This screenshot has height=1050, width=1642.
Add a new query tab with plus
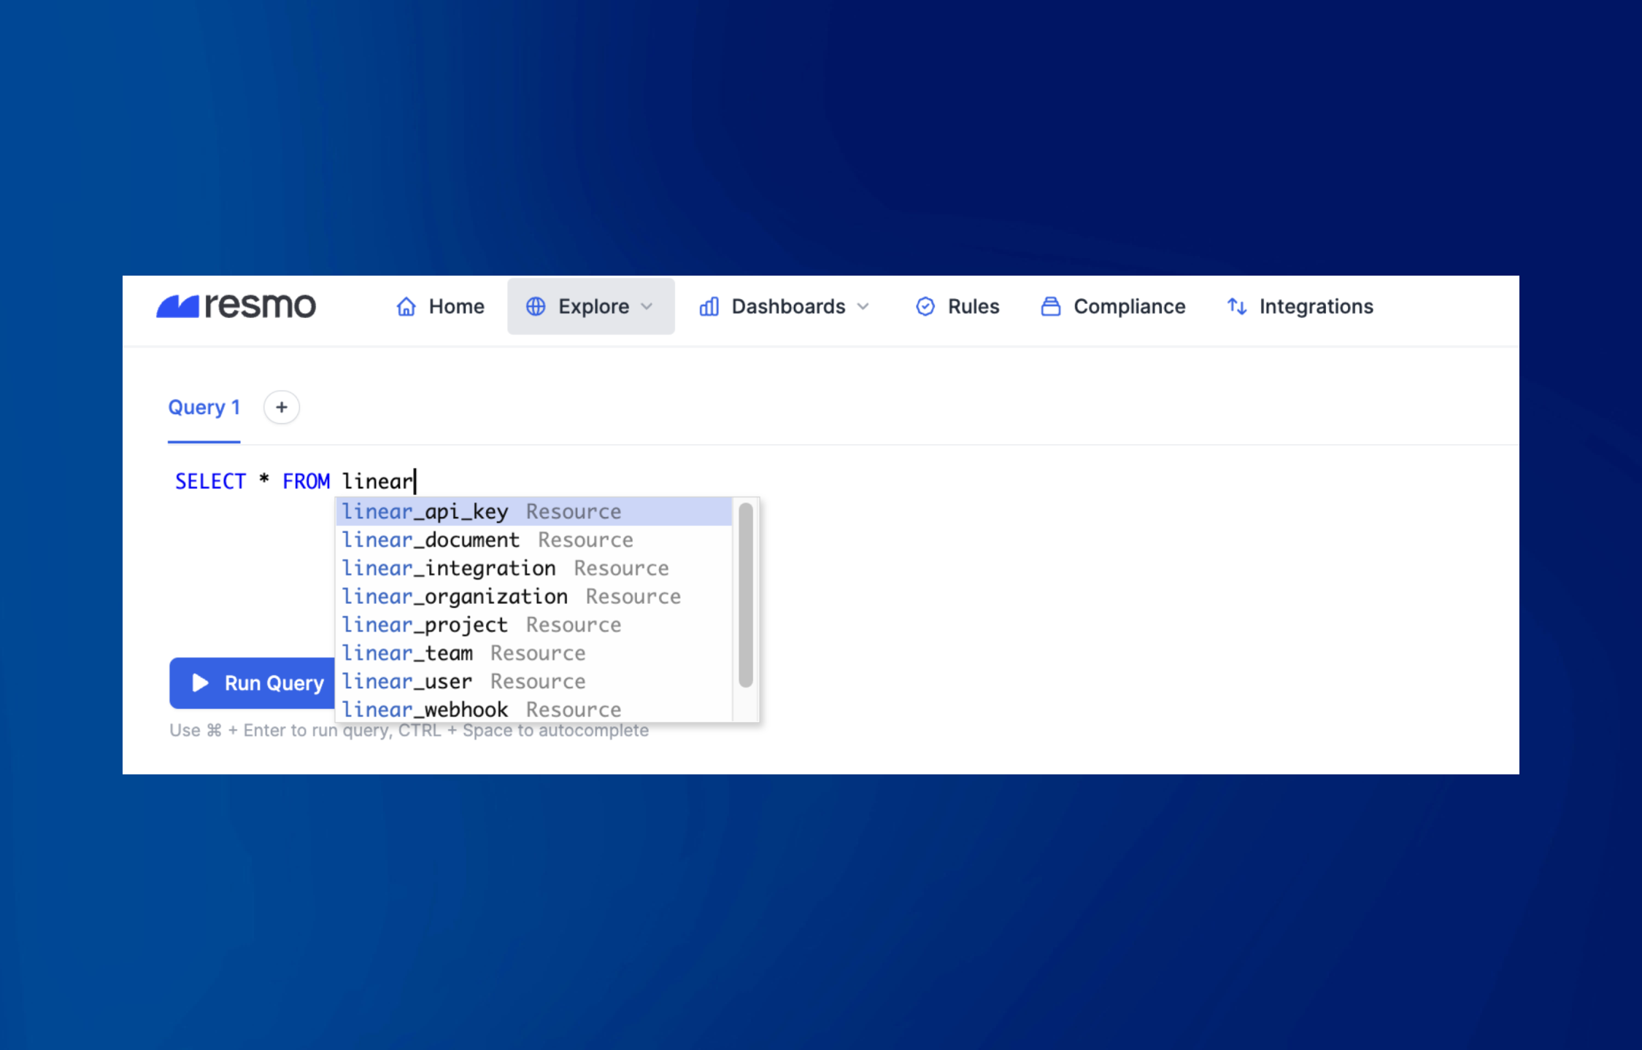(x=282, y=407)
